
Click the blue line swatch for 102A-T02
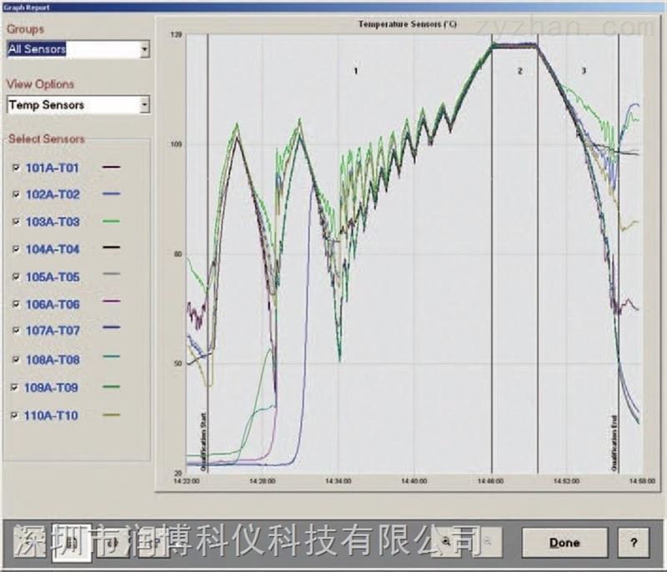(x=111, y=194)
